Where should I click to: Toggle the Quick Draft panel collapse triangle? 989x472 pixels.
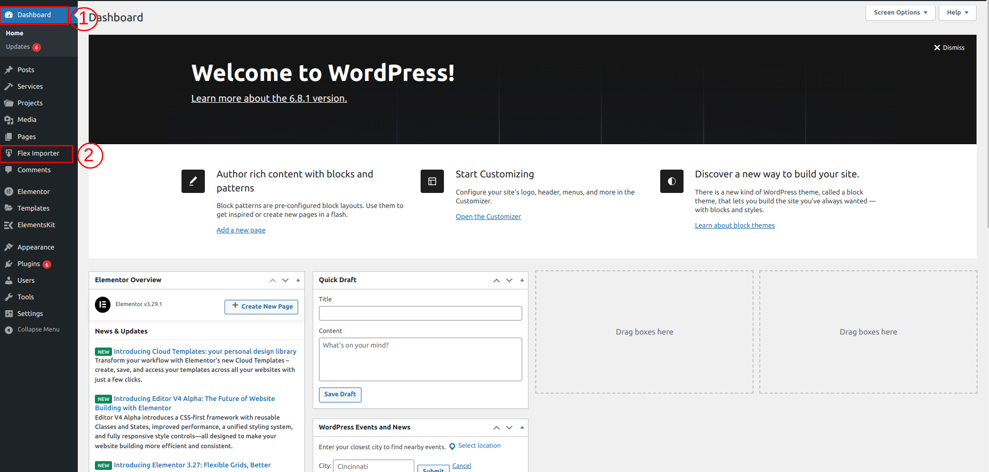pos(522,280)
